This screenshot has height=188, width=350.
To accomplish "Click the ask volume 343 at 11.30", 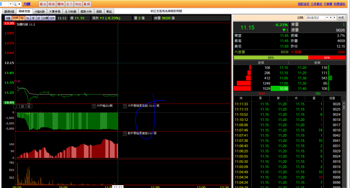I will (x=324, y=78).
